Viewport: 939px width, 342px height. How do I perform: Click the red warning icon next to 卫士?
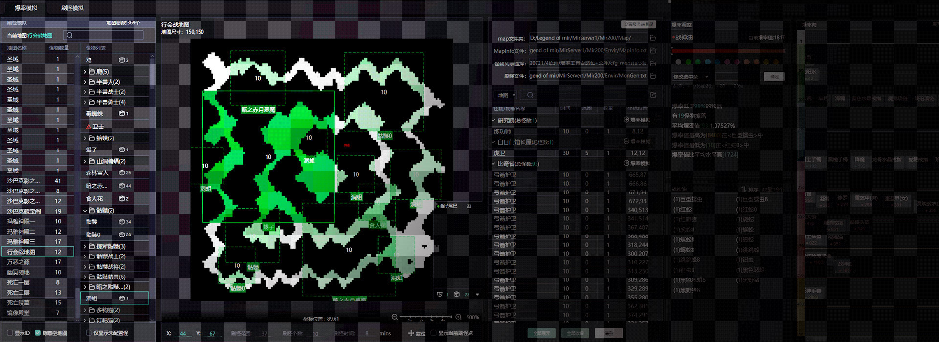point(89,127)
